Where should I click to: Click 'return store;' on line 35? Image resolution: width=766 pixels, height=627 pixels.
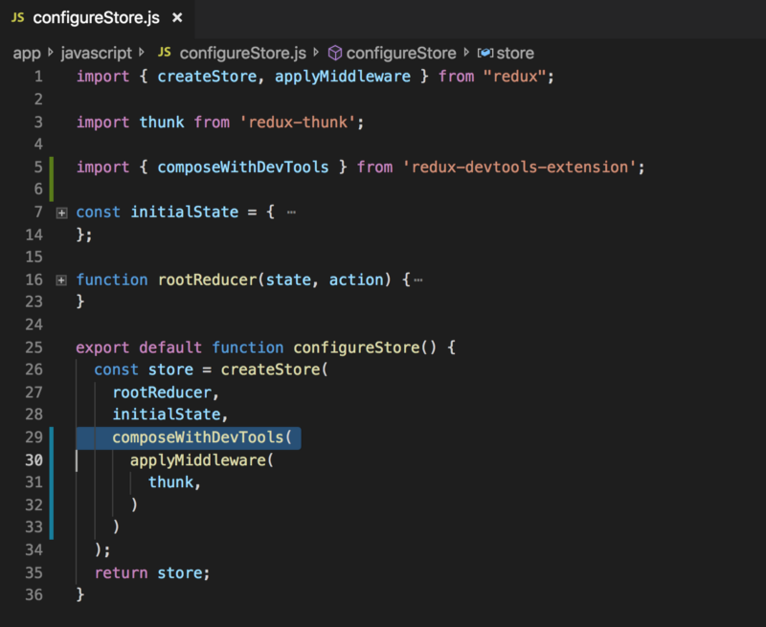click(151, 572)
